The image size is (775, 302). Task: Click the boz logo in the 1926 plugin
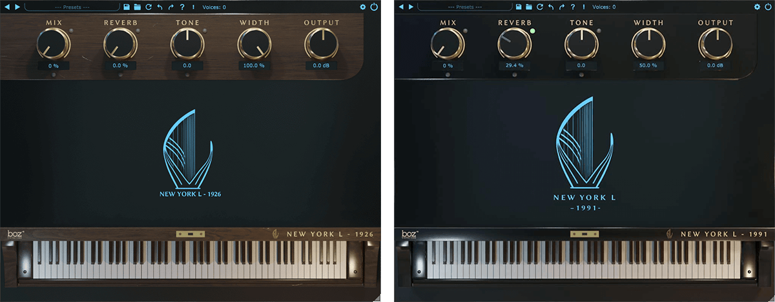[15, 234]
